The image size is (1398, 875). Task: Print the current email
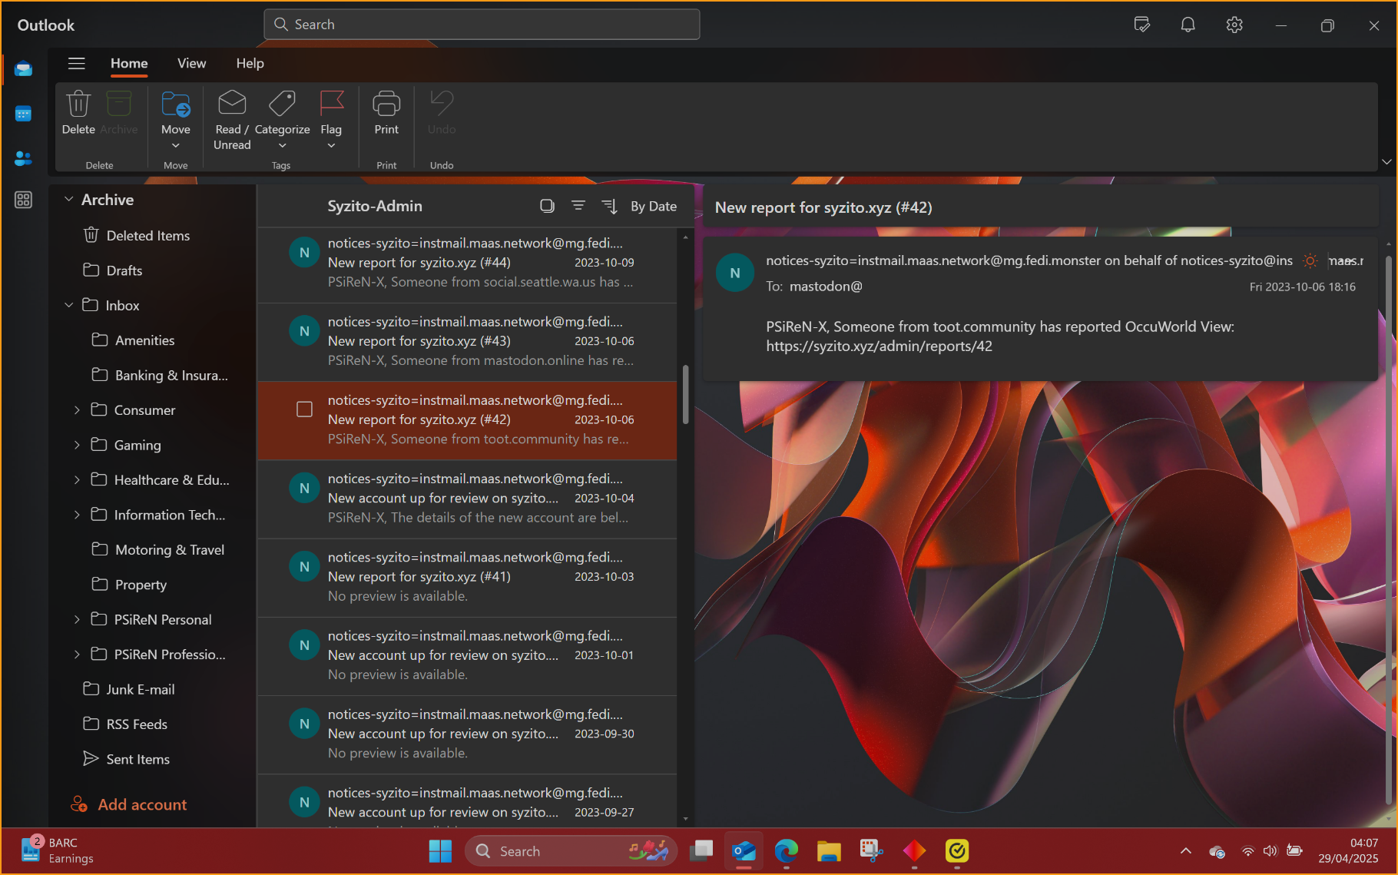386,113
